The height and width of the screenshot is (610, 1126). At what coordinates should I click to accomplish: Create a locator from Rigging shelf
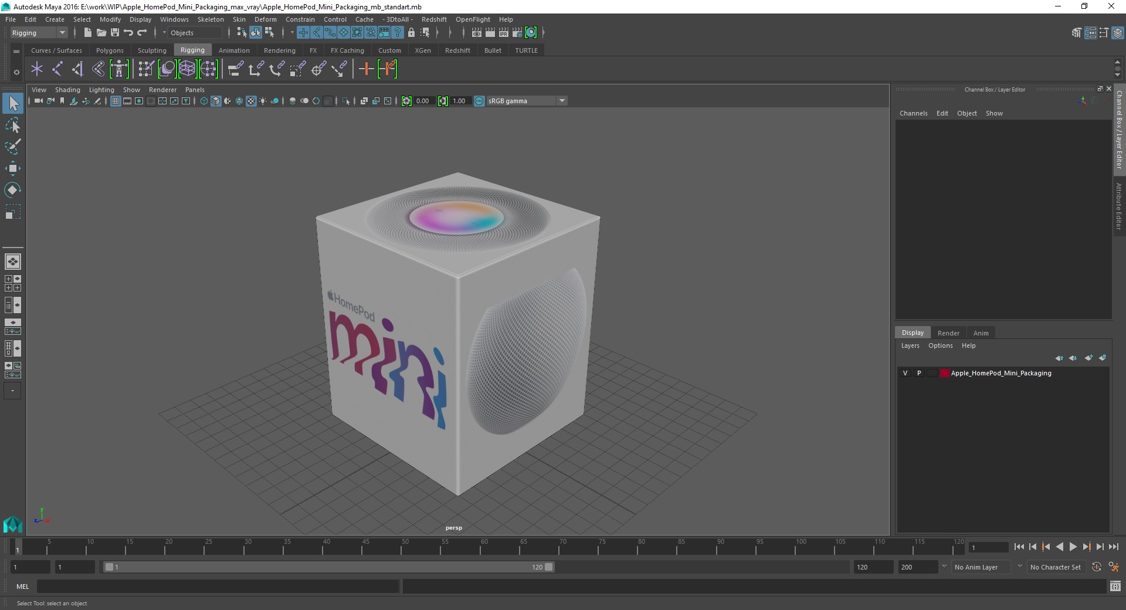click(37, 69)
